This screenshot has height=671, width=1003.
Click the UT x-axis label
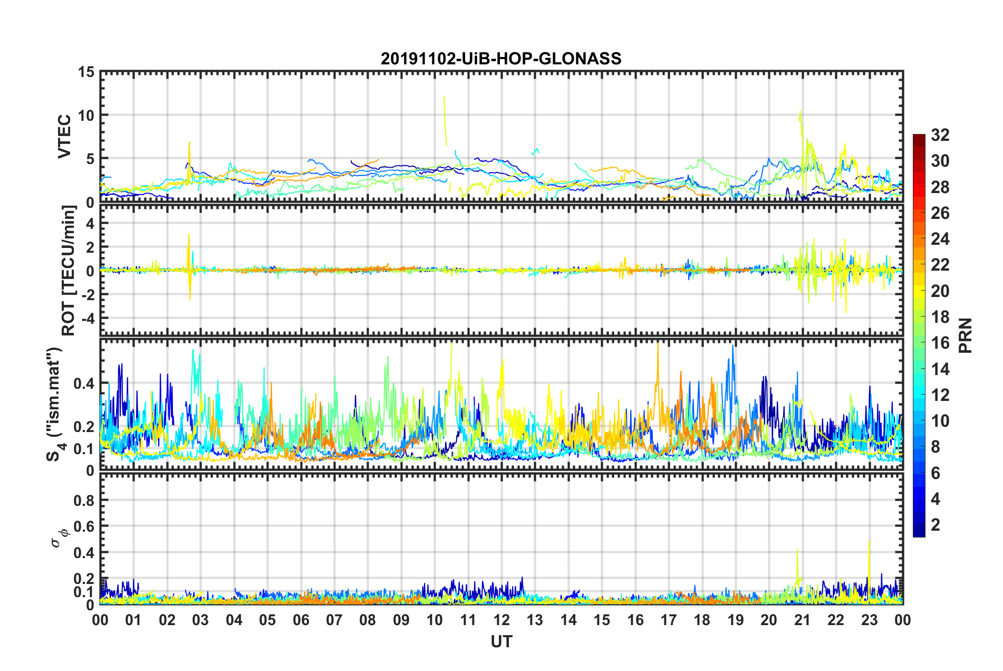(502, 641)
